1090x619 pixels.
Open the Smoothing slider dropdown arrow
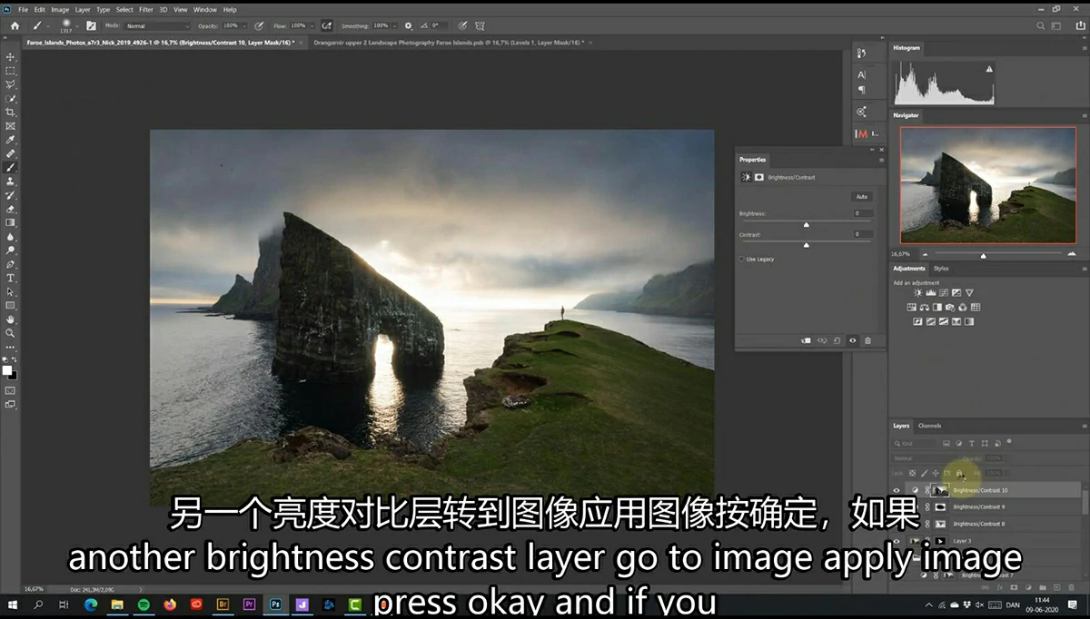pos(396,25)
